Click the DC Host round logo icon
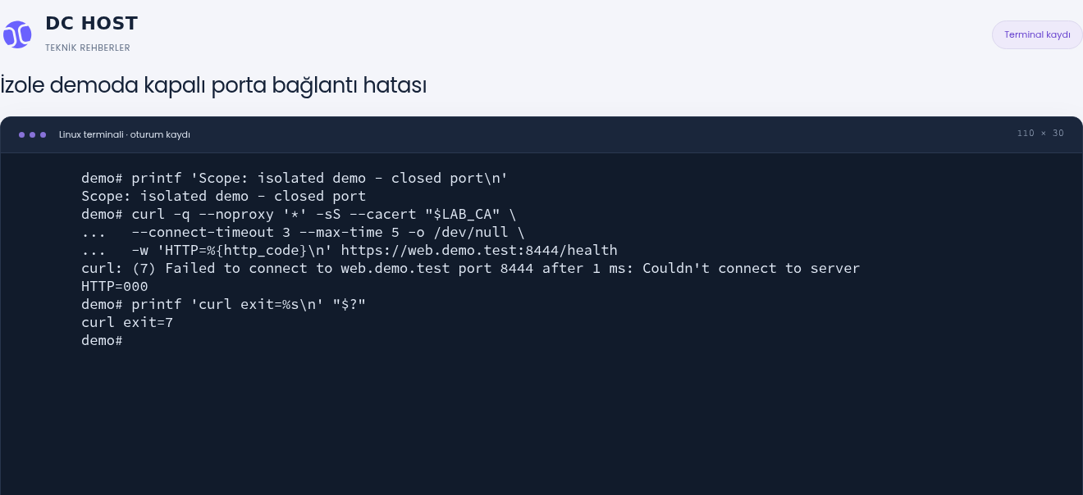 click(x=17, y=34)
